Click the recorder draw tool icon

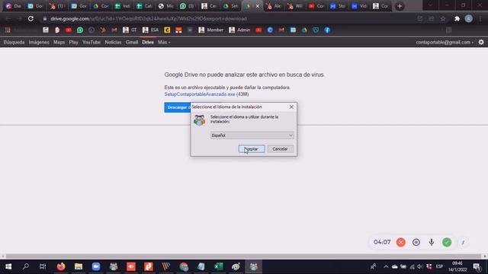pos(463,242)
